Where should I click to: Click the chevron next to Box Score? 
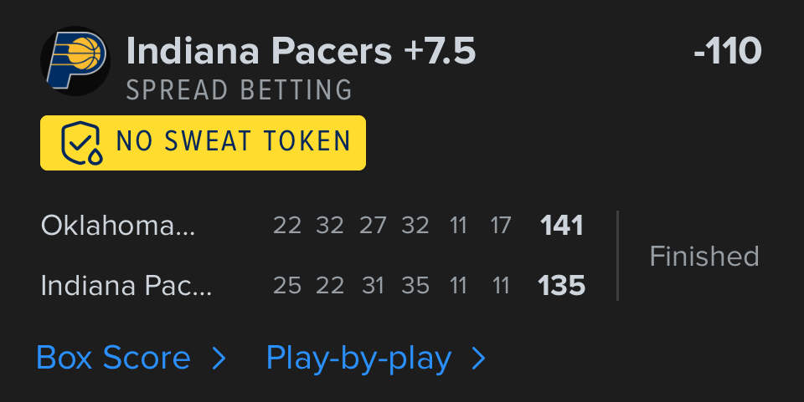pos(219,359)
